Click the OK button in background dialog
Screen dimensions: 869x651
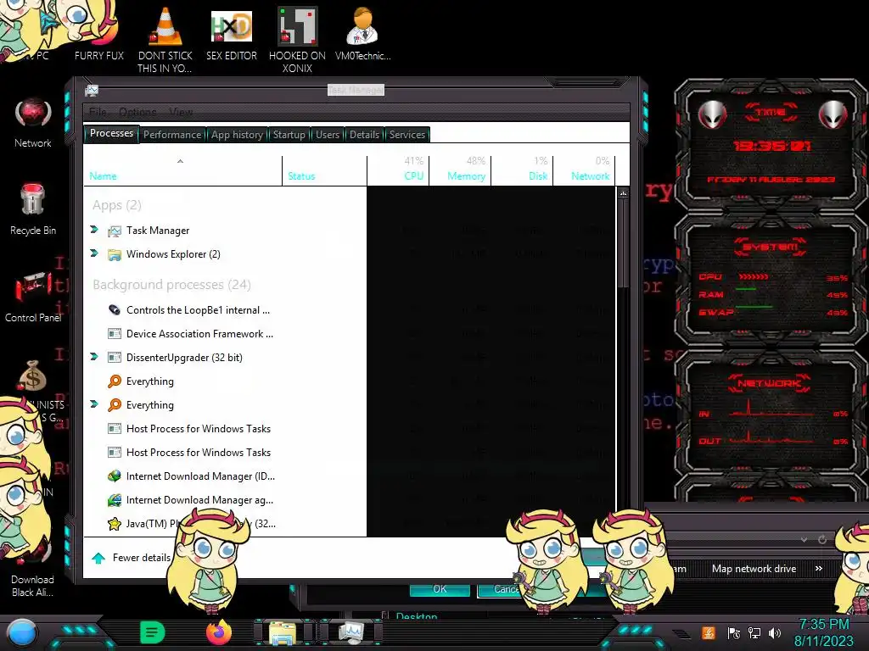pyautogui.click(x=440, y=589)
